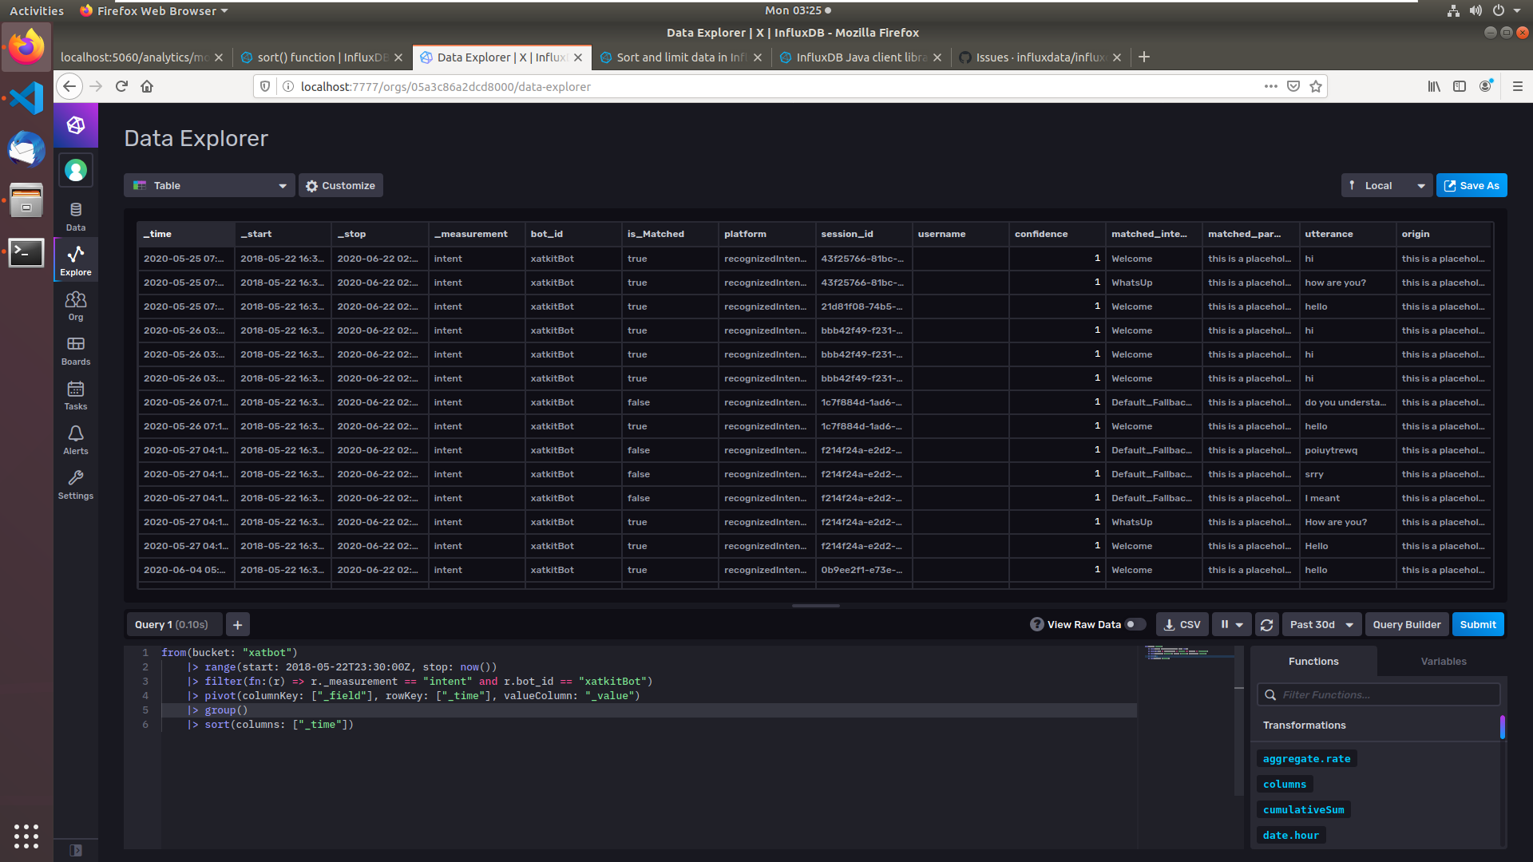This screenshot has height=862, width=1533.
Task: Open the Firefox Web Browser app menu
Action: [x=154, y=10]
